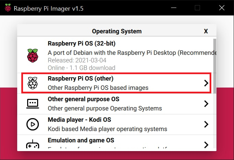Click the laptop icon for general purpose OS
This screenshot has width=234, height=160.
click(x=33, y=104)
